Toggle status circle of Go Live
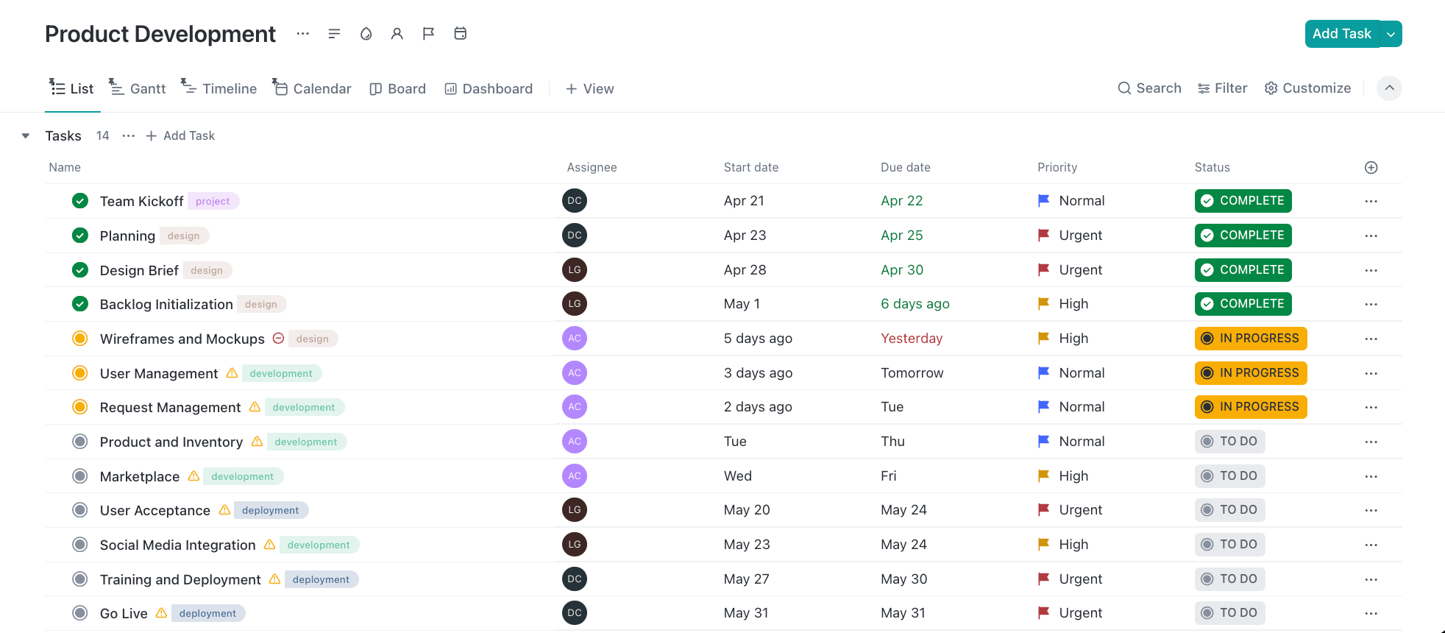The height and width of the screenshot is (633, 1445). (x=80, y=613)
